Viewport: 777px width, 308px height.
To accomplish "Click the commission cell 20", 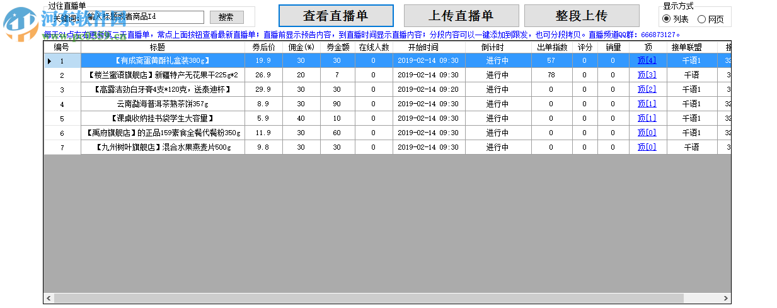I will 301,75.
